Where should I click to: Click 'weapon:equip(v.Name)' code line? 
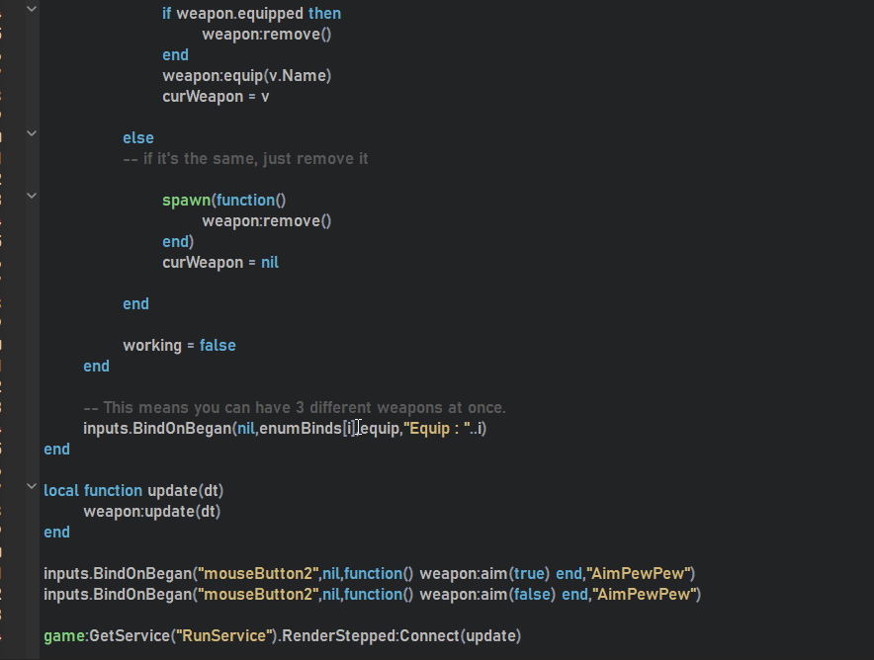coord(246,76)
